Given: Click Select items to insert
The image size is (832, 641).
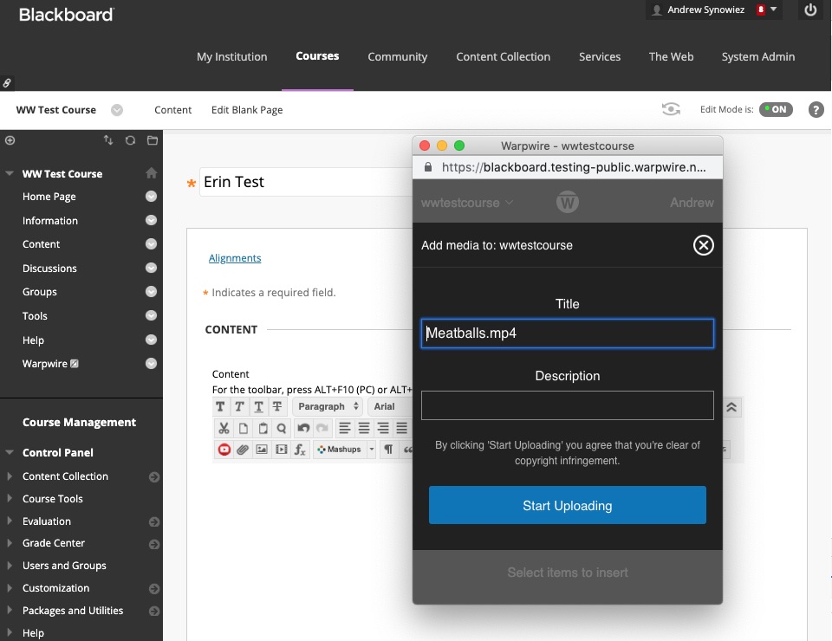Looking at the screenshot, I should pos(567,573).
